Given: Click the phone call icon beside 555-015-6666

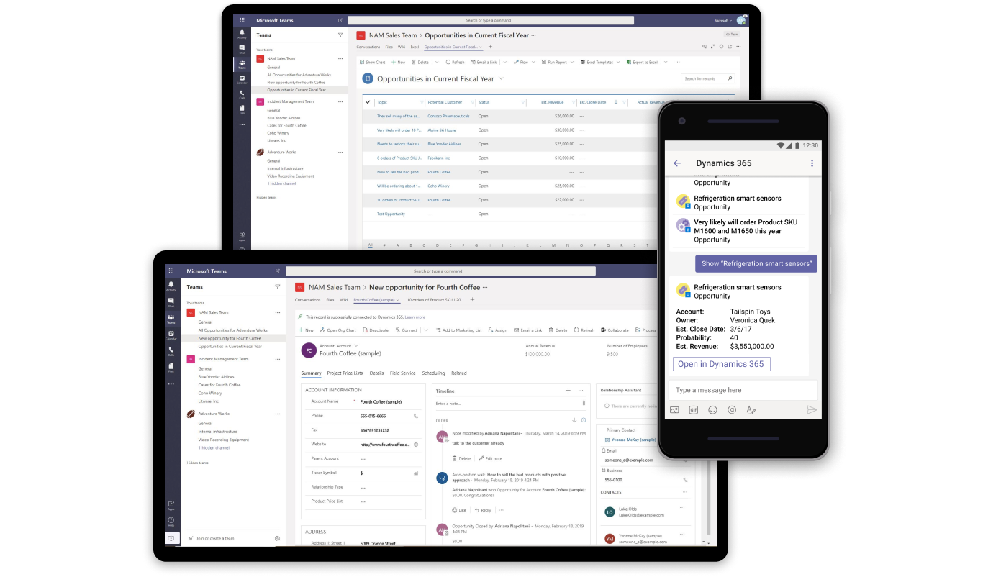Looking at the screenshot, I should click(x=415, y=416).
